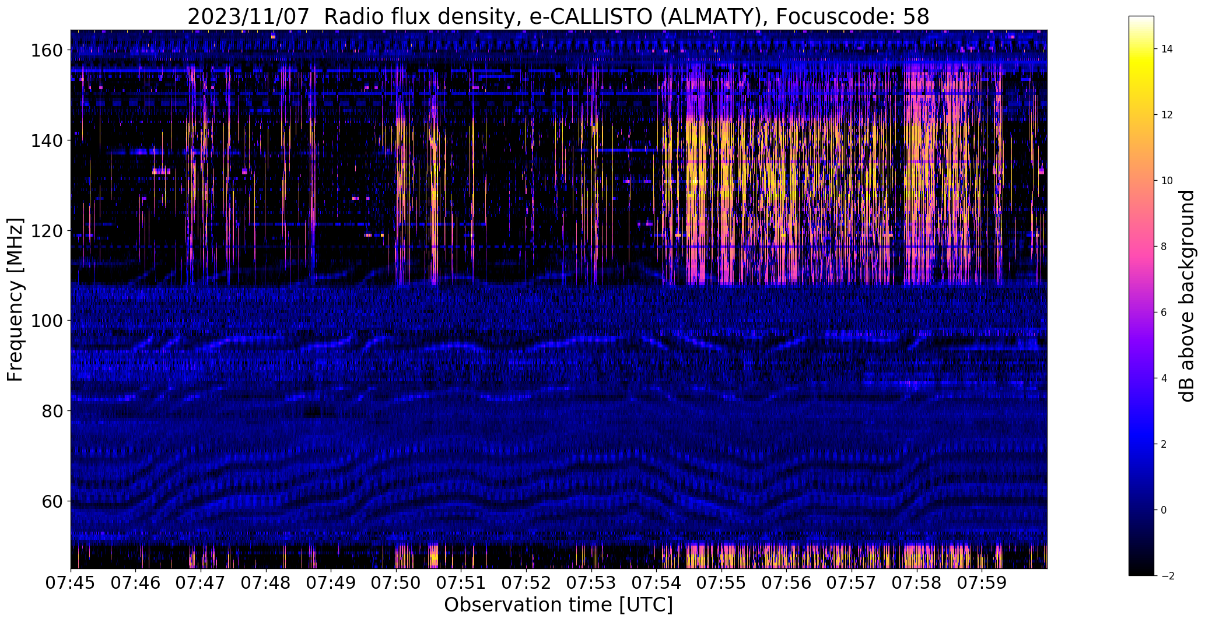Click the 140 frequency tick label
1205x622 pixels.
tap(46, 140)
